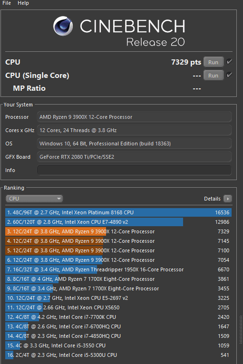Click the Details arrow icon in Ranking

(228, 199)
